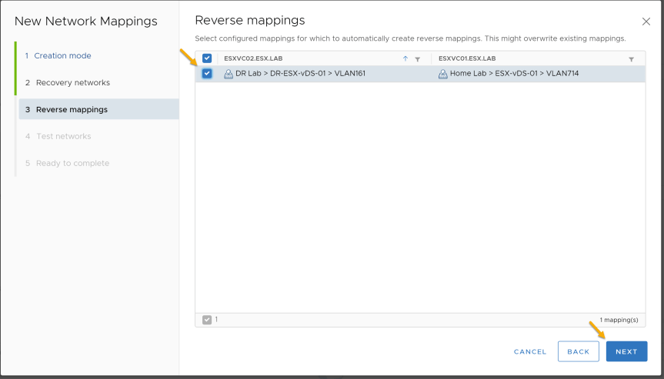Click the selected-count checkbox in the table footer
This screenshot has width=664, height=379.
click(207, 320)
